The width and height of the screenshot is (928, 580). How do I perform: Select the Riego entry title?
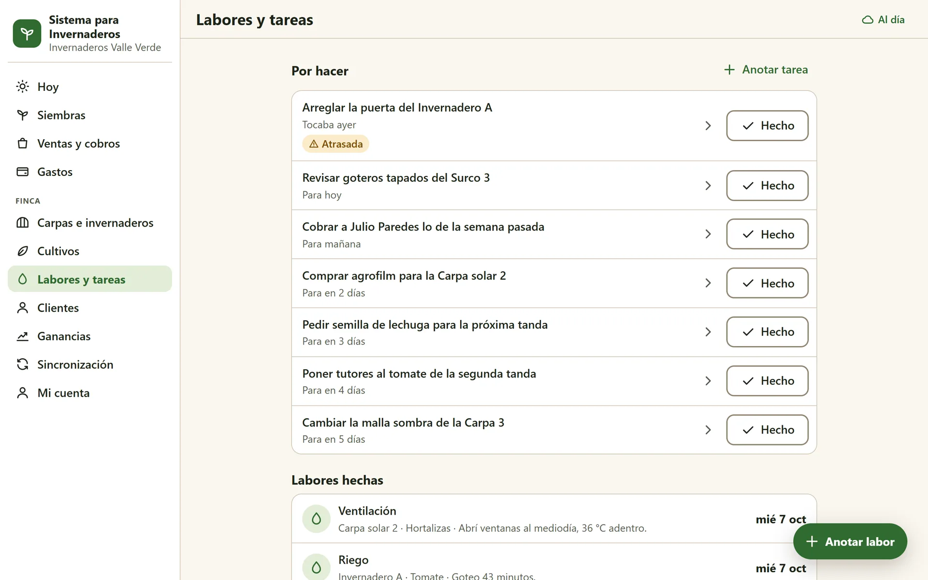pos(353,560)
